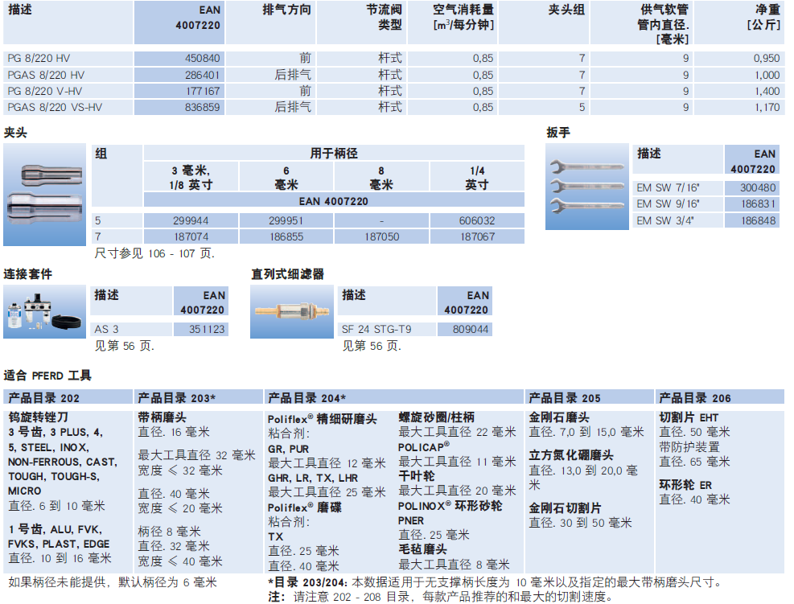Click 见第 56 页 under SF 24 STG-T9

pos(372,346)
